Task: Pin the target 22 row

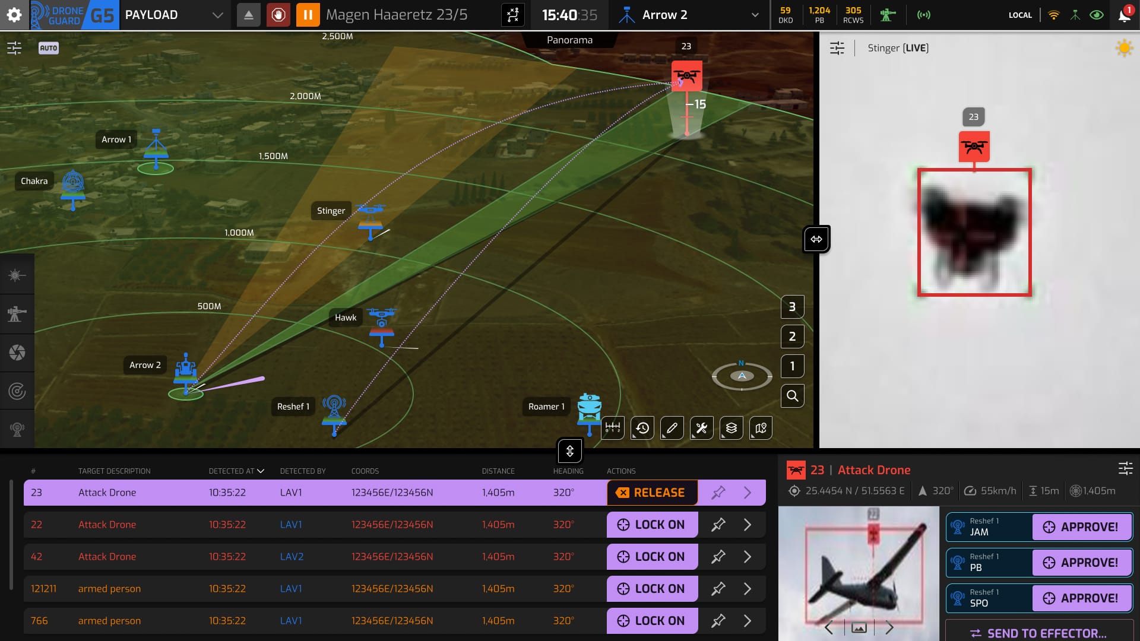Action: (x=718, y=525)
